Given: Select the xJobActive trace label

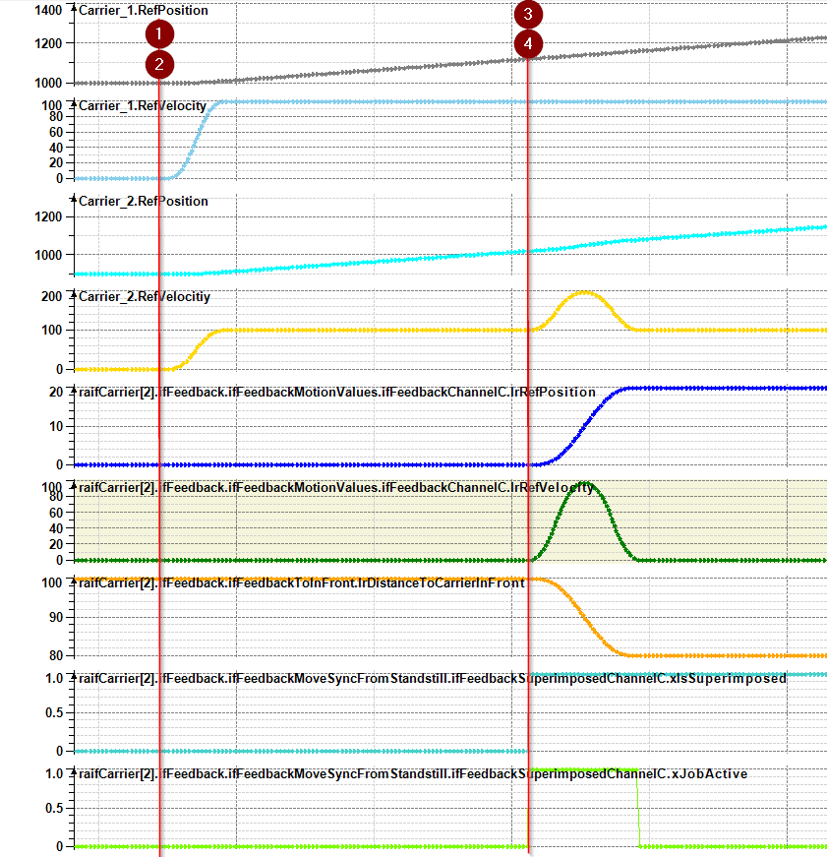Looking at the screenshot, I should tap(412, 773).
